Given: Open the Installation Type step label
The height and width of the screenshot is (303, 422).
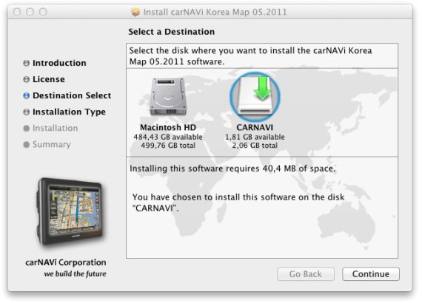Looking at the screenshot, I should pos(69,112).
